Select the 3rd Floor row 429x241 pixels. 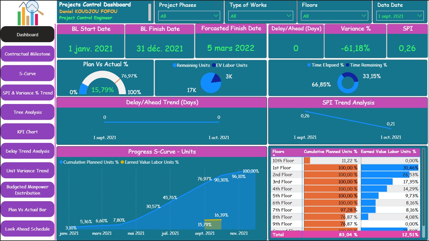click(x=346, y=182)
